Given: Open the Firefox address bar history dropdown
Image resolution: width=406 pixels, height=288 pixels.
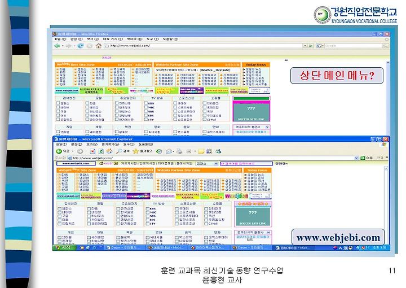Looking at the screenshot, I should [x=305, y=46].
